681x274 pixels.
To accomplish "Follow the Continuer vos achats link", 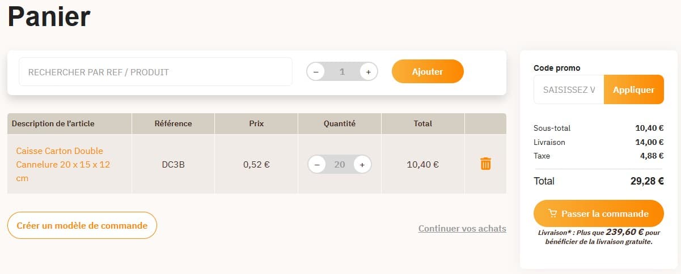I will click(462, 229).
